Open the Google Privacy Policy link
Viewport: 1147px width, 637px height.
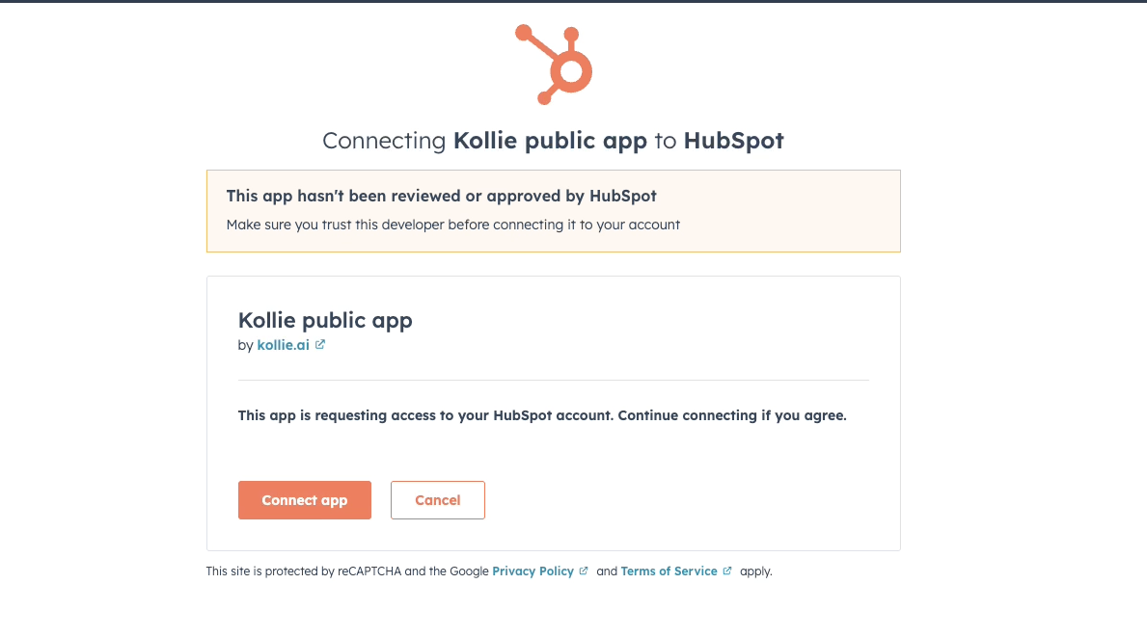click(533, 571)
